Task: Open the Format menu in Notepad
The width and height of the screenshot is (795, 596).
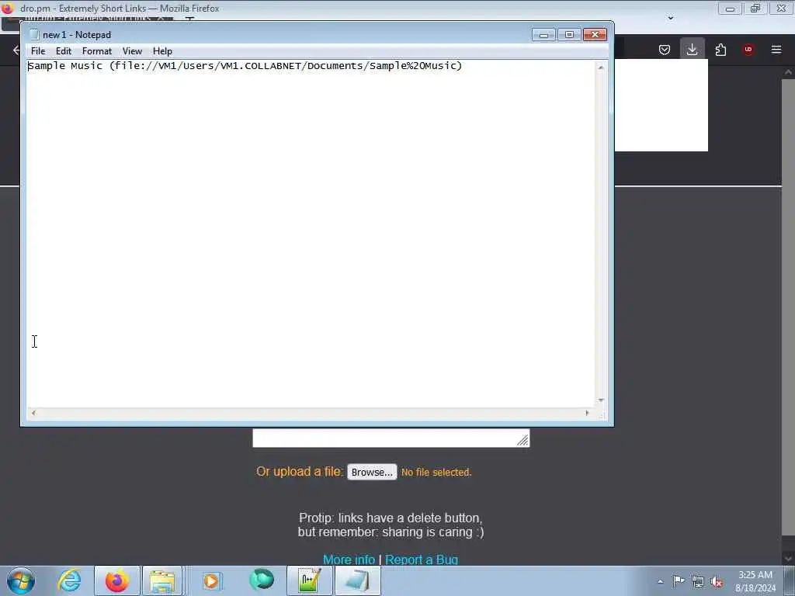Action: point(97,51)
